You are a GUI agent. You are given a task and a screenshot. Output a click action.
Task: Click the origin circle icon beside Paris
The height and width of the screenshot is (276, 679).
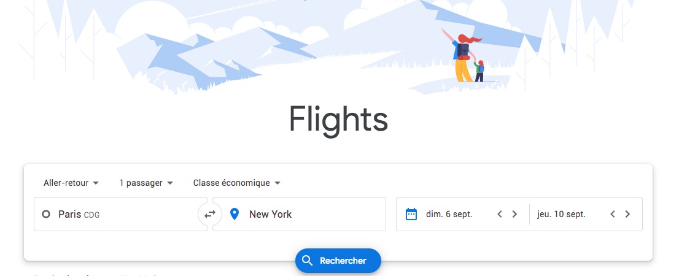tap(46, 214)
